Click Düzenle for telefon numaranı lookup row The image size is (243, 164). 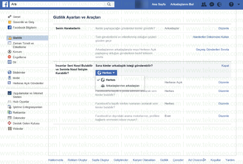tap(224, 103)
